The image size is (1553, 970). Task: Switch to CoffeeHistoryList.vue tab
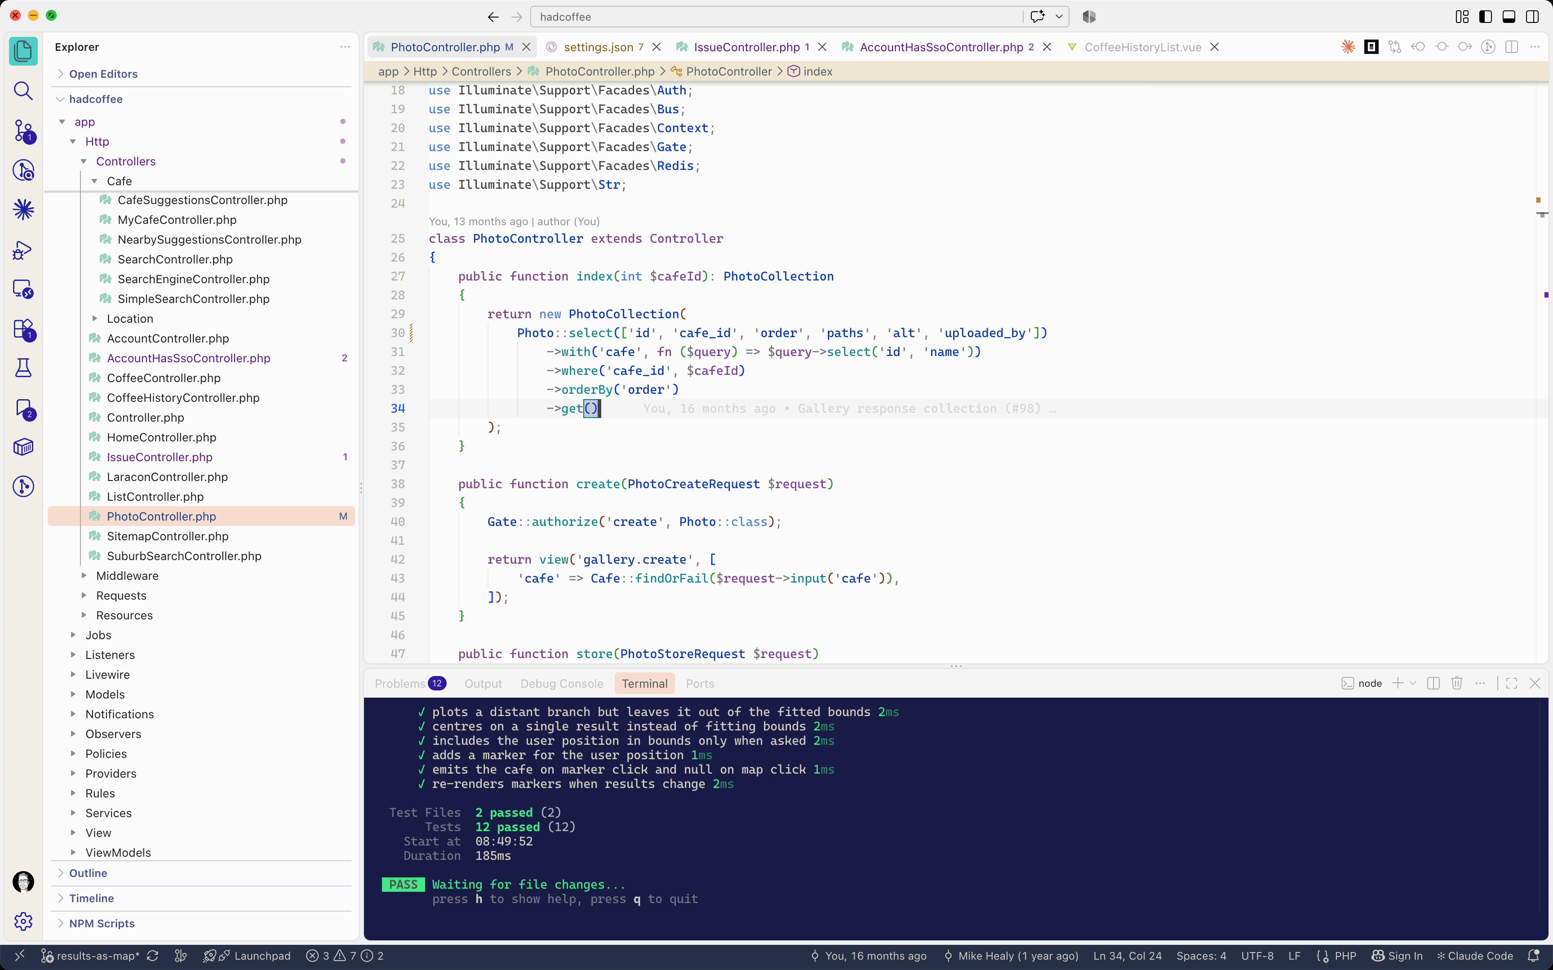(x=1143, y=47)
